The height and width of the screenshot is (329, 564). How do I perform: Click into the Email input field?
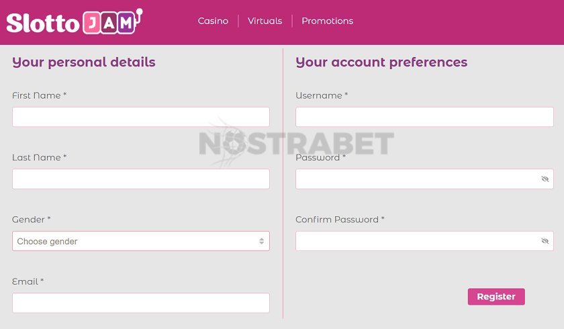140,303
